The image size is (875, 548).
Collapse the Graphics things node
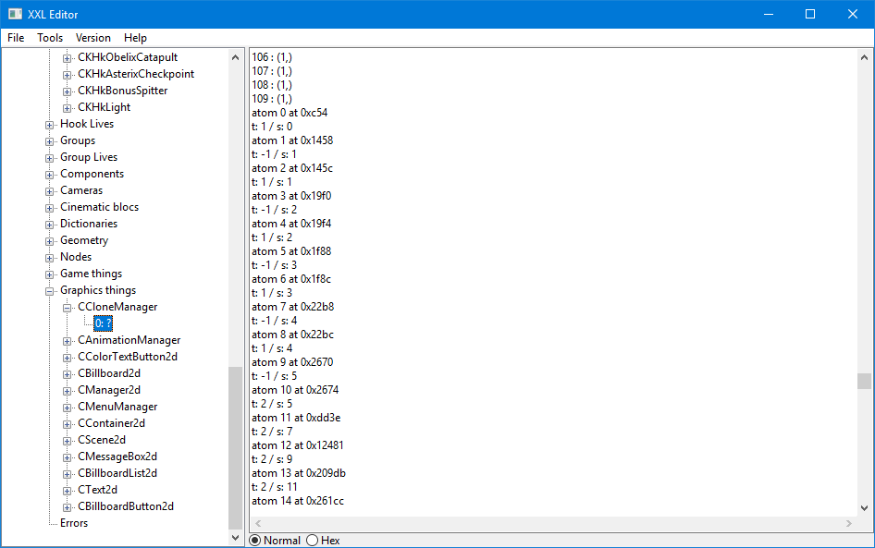pos(49,291)
